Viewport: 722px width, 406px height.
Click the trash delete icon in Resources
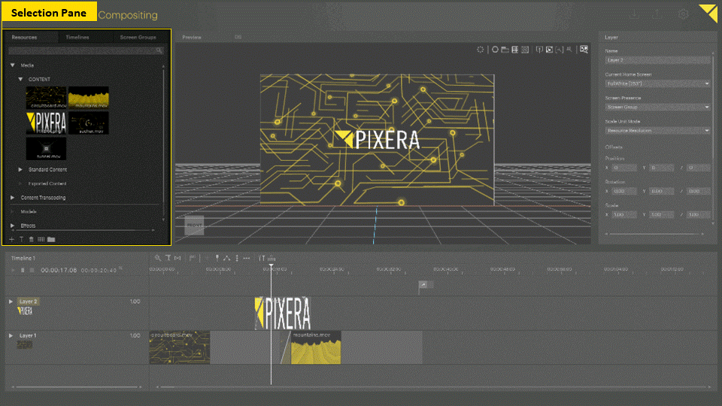32,239
